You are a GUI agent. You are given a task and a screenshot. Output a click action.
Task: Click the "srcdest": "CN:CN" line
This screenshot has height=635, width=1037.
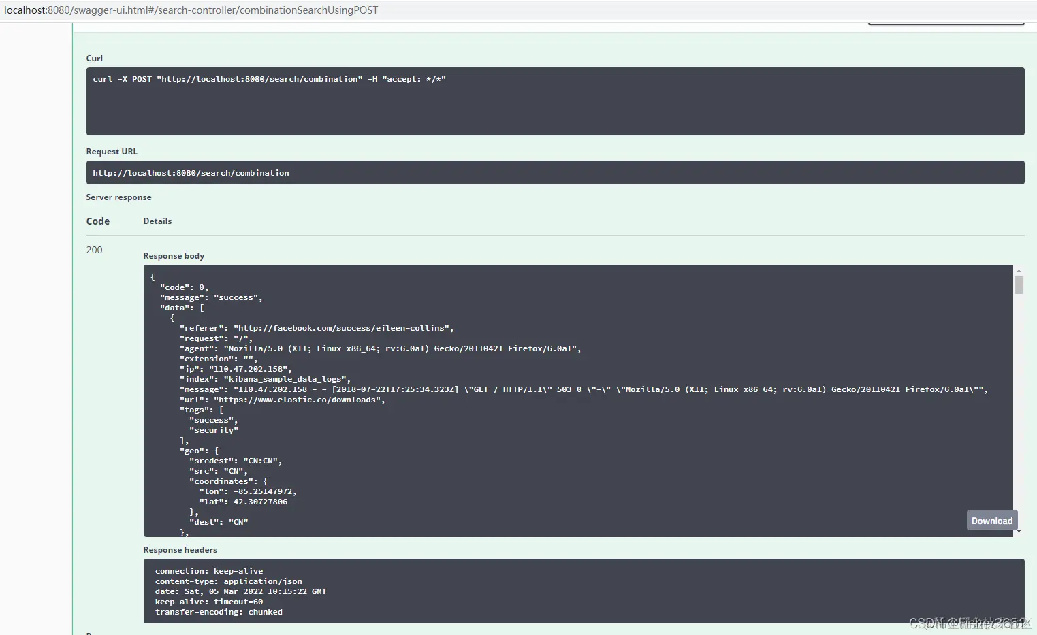(x=236, y=461)
